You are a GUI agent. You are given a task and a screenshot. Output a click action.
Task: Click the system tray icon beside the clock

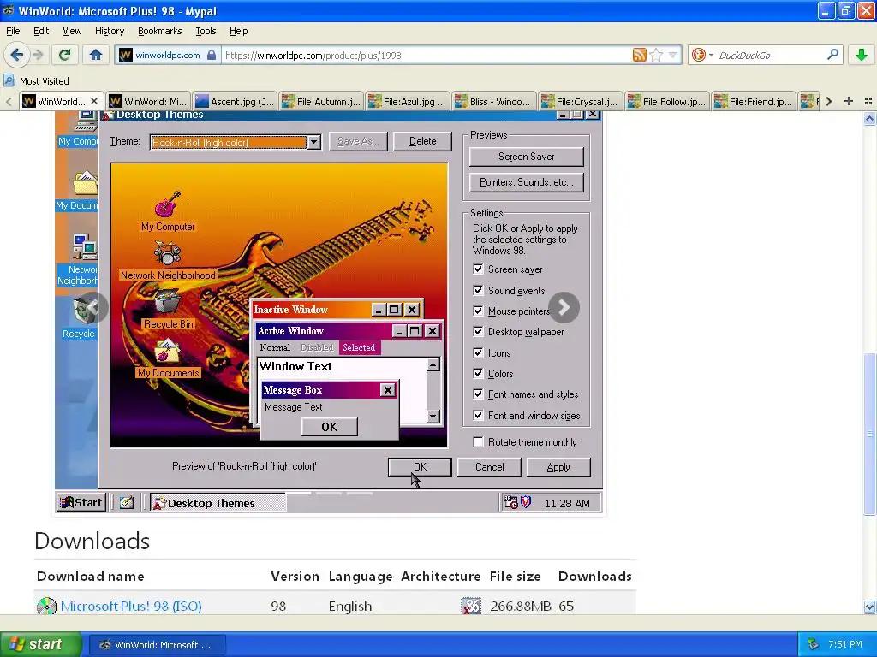[x=814, y=644]
